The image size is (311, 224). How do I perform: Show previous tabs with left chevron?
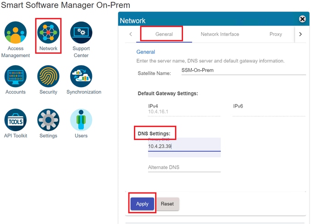click(131, 34)
